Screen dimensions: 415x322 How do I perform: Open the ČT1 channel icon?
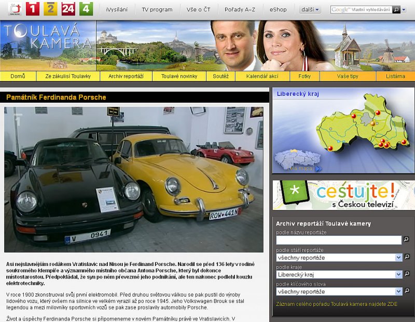click(33, 9)
